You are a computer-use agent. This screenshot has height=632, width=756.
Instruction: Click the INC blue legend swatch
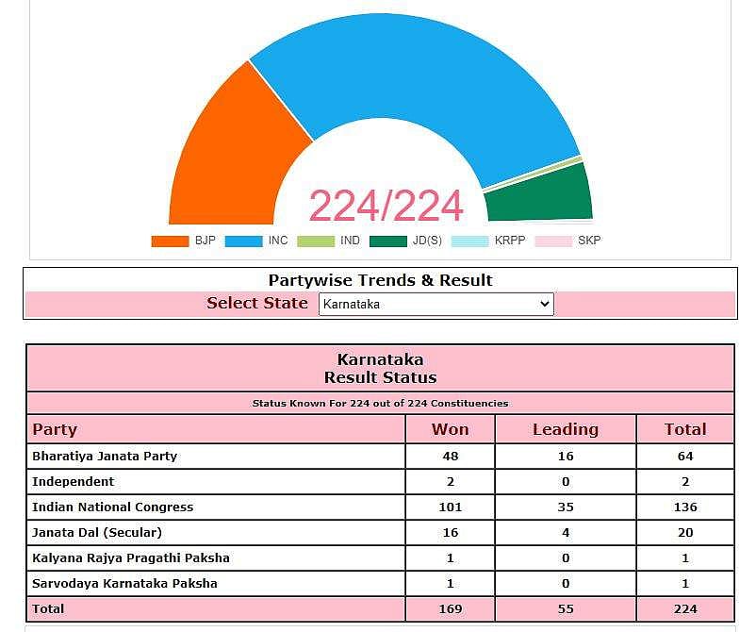(243, 241)
